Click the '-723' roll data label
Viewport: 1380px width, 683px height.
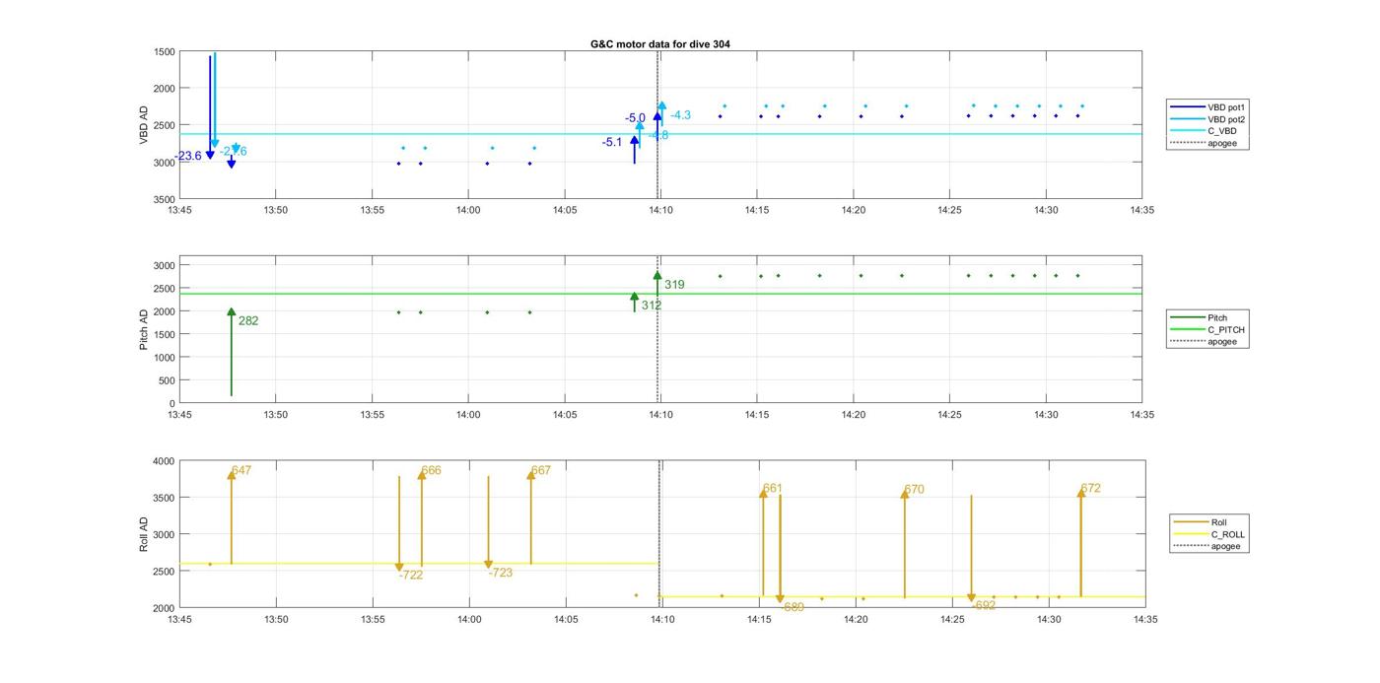click(x=501, y=573)
